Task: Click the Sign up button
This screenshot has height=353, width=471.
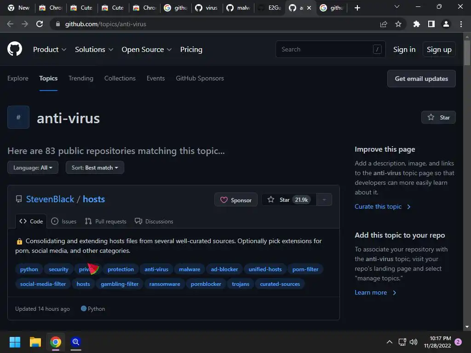Action: [x=439, y=50]
